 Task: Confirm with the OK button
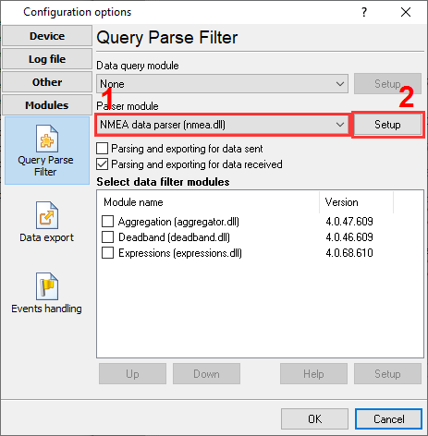(x=314, y=419)
